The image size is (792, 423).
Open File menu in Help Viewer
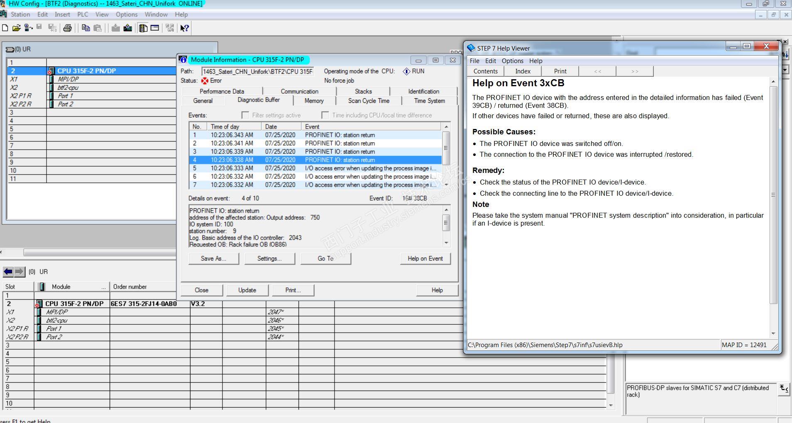pos(474,61)
